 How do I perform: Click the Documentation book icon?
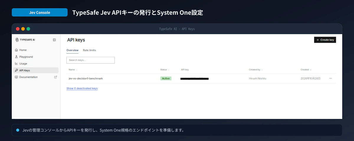(17, 77)
